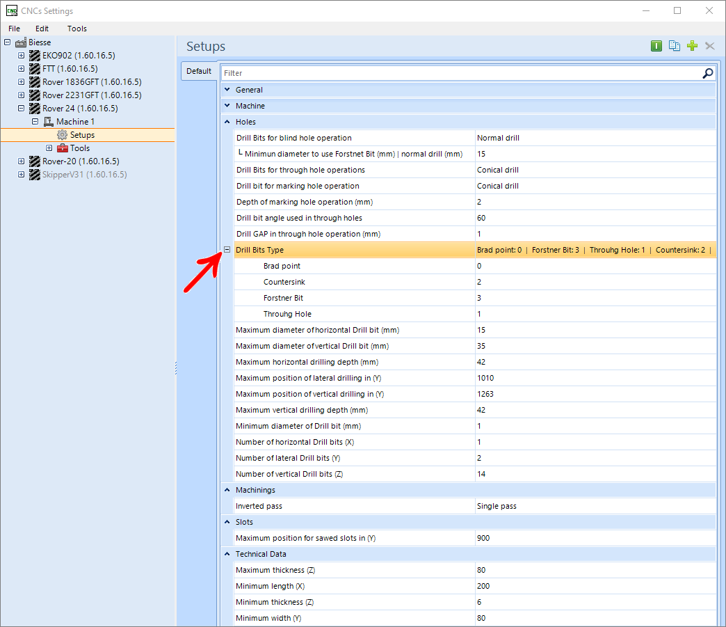The width and height of the screenshot is (726, 627).
Task: Open the Edit menu
Action: pyautogui.click(x=42, y=29)
